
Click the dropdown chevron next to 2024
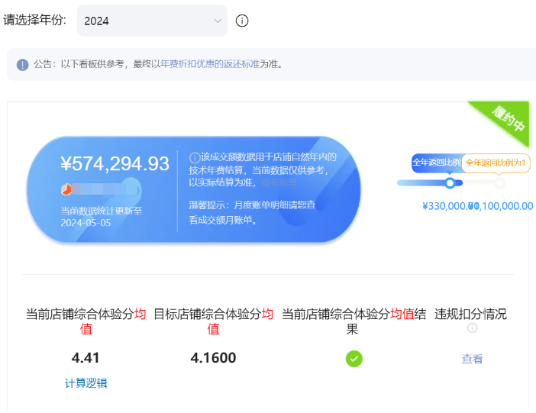tap(218, 21)
